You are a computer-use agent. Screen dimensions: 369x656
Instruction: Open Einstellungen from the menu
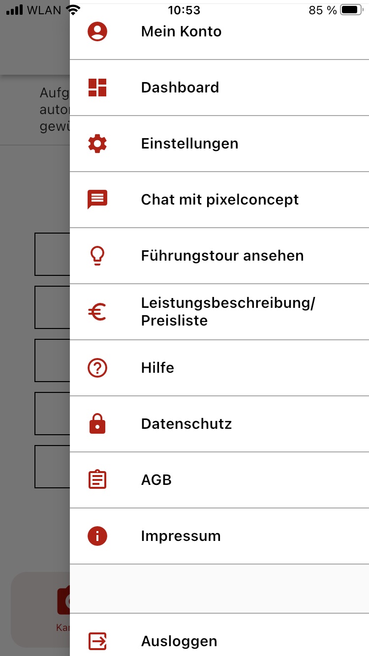[x=189, y=144]
